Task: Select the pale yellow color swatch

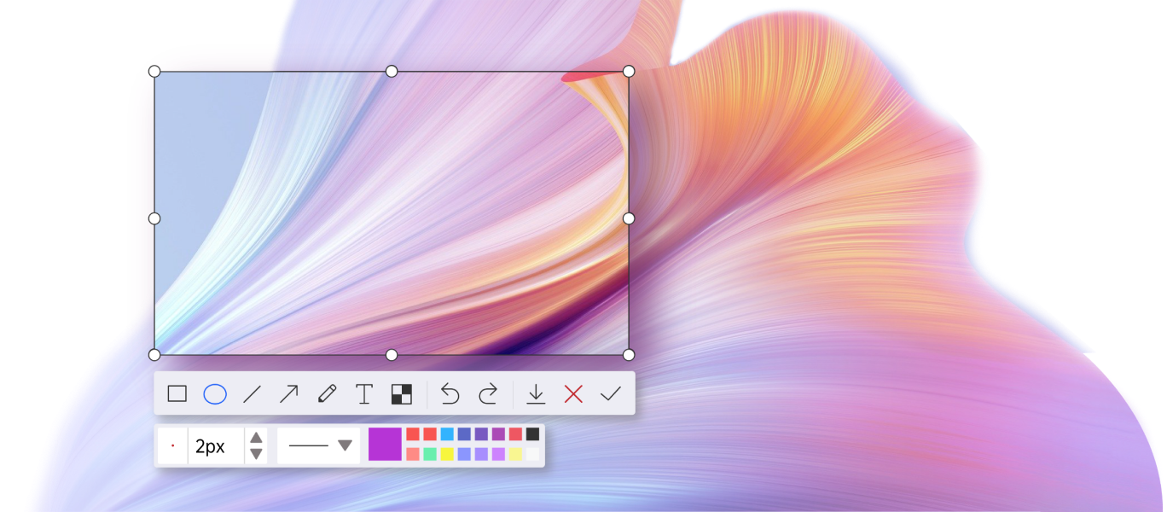Action: click(515, 454)
